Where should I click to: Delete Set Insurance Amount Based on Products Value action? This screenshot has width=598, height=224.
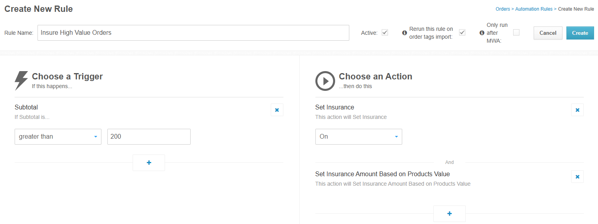click(x=577, y=177)
